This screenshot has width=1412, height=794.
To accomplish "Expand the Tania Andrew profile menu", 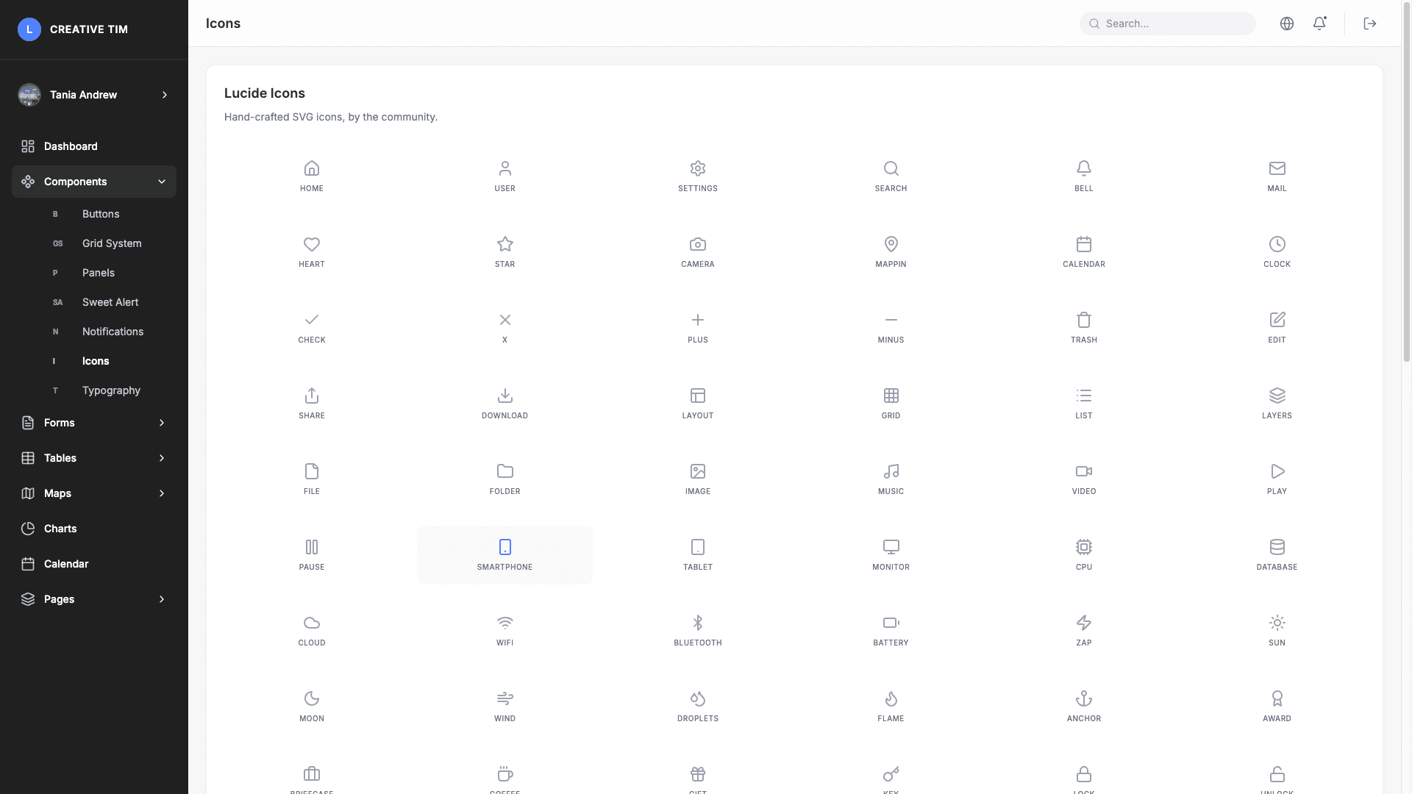I will 94,95.
